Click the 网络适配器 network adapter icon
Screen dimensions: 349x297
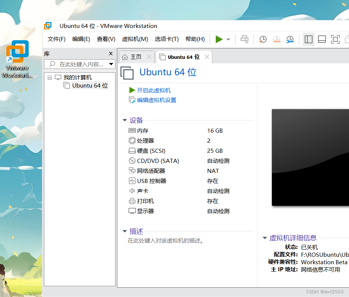[x=132, y=171]
